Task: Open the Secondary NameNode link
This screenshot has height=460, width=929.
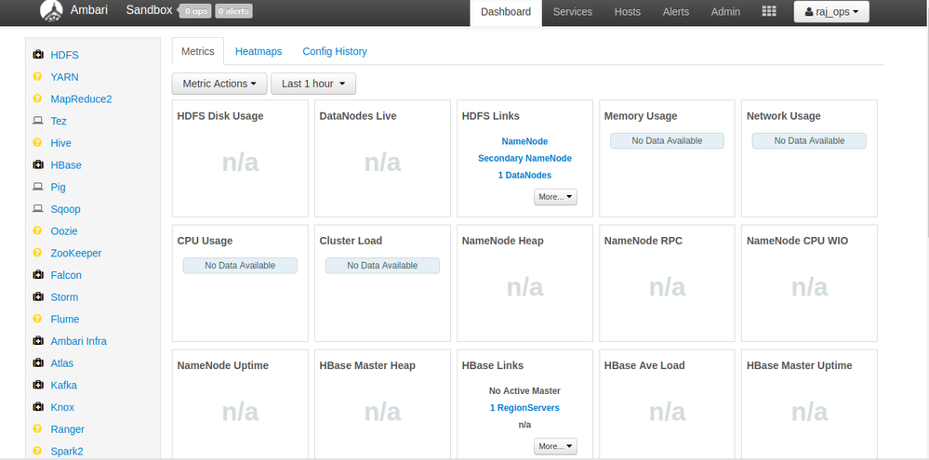Action: click(x=524, y=159)
